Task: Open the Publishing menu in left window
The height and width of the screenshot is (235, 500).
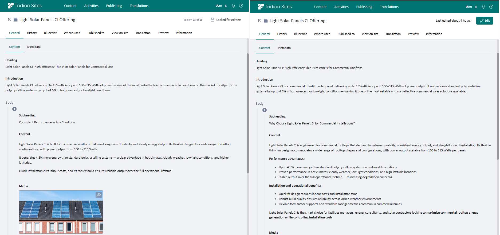Action: (x=114, y=6)
